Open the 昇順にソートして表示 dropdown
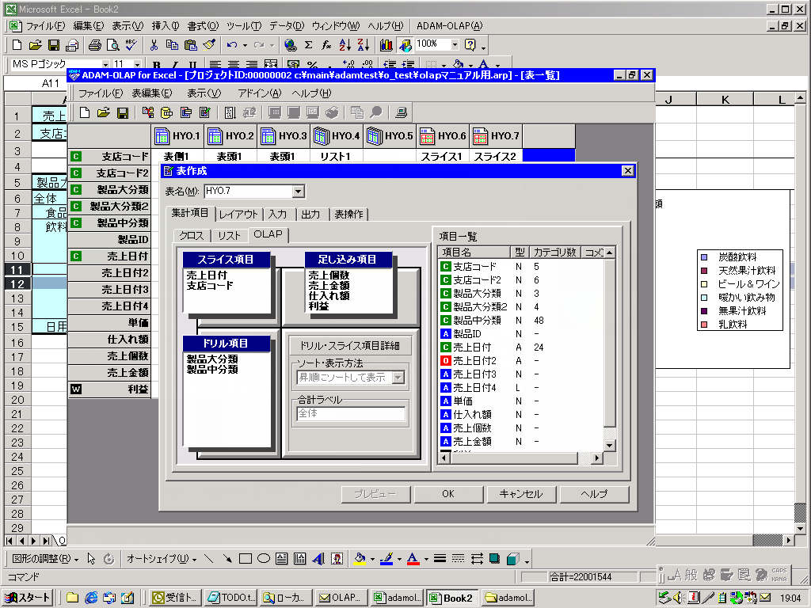This screenshot has height=608, width=811. click(x=398, y=378)
